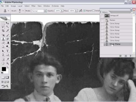Open the File menu

(2, 6)
